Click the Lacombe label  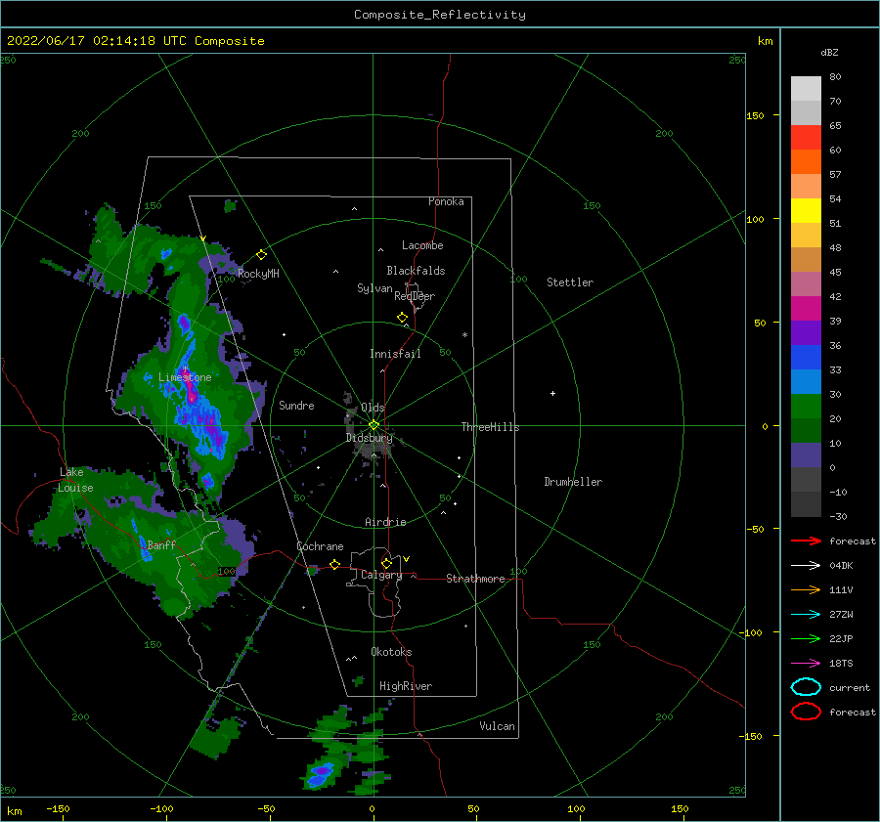422,245
